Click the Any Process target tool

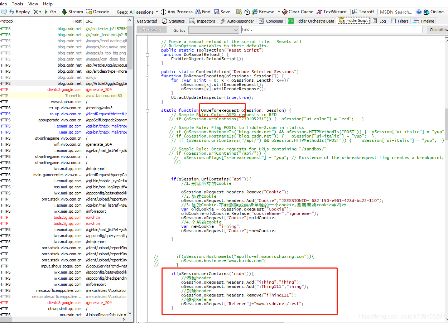click(x=177, y=12)
